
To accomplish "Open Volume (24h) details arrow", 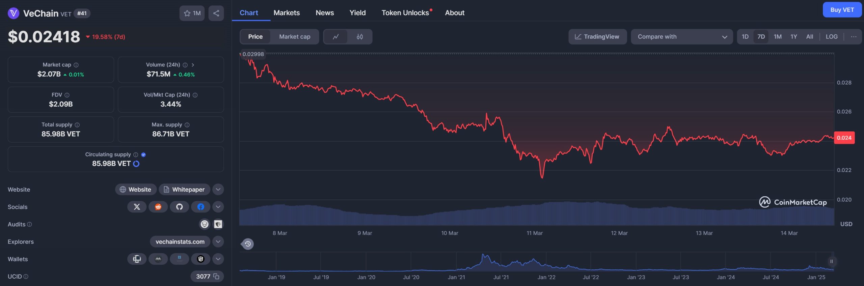I will click(x=193, y=65).
